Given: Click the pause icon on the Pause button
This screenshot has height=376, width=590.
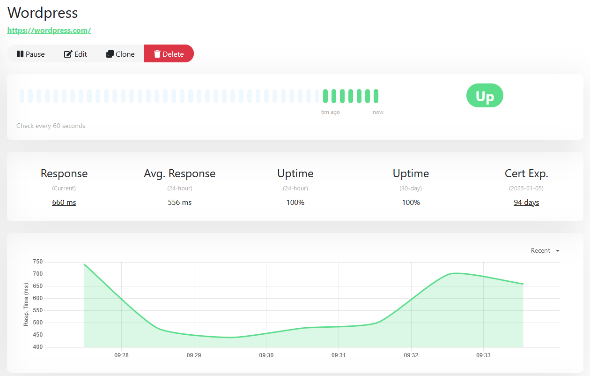Looking at the screenshot, I should (20, 53).
